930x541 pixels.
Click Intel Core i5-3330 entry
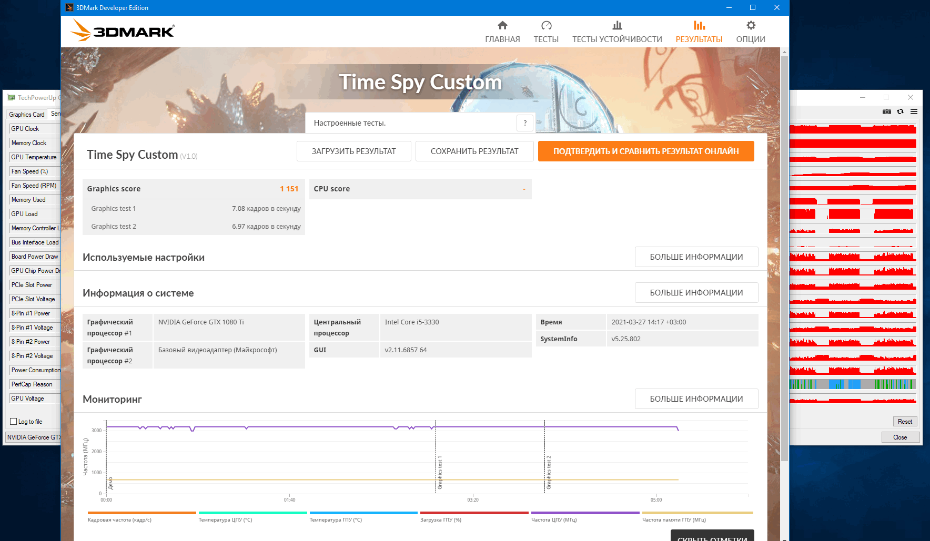click(x=412, y=322)
